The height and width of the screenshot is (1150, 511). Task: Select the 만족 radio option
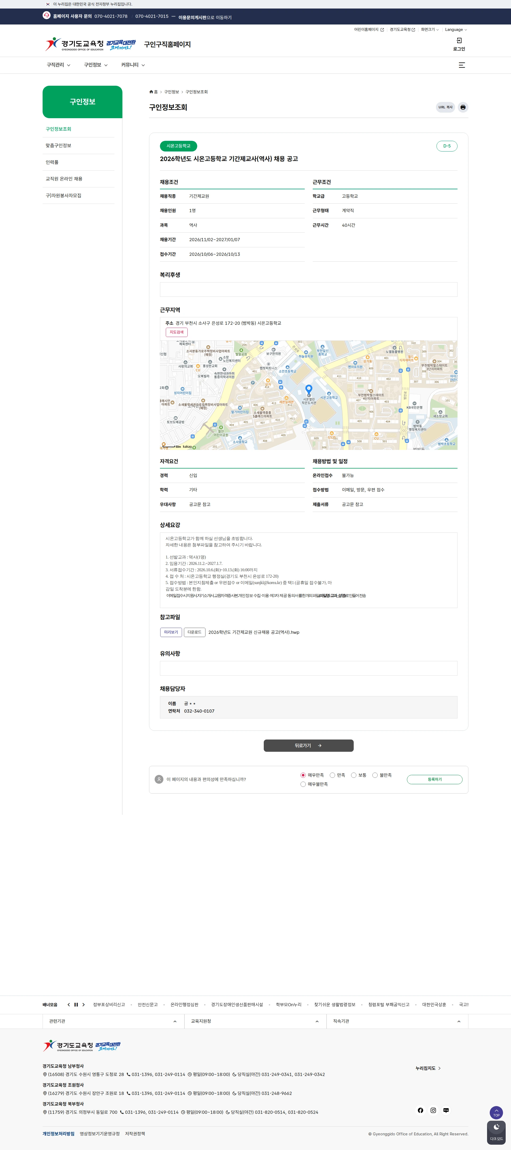[x=332, y=775]
